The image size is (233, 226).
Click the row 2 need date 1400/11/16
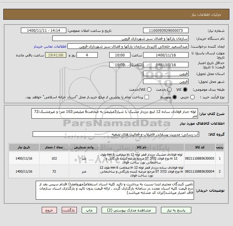pyautogui.click(x=24, y=171)
